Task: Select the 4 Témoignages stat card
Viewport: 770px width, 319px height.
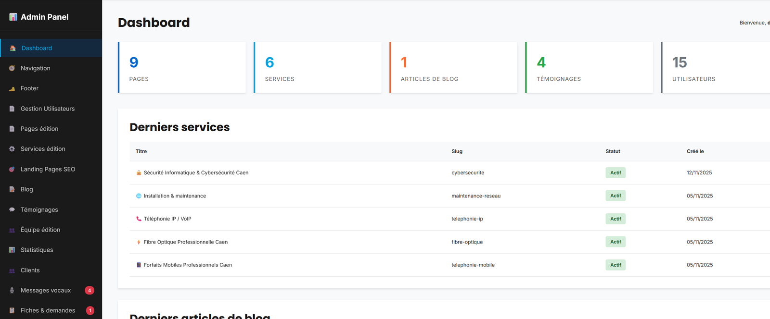Action: click(x=589, y=67)
